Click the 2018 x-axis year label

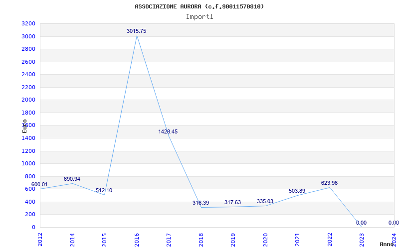click(x=201, y=240)
